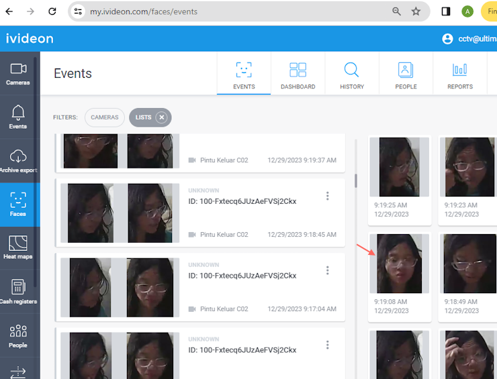Go back using the browser back arrow
Viewport: 497px width, 379px height.
click(9, 11)
